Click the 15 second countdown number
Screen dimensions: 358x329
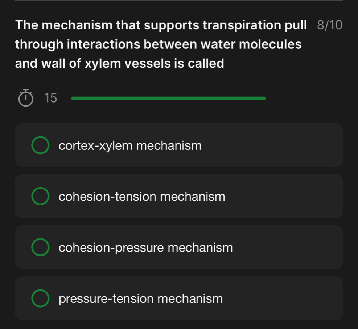tap(51, 98)
